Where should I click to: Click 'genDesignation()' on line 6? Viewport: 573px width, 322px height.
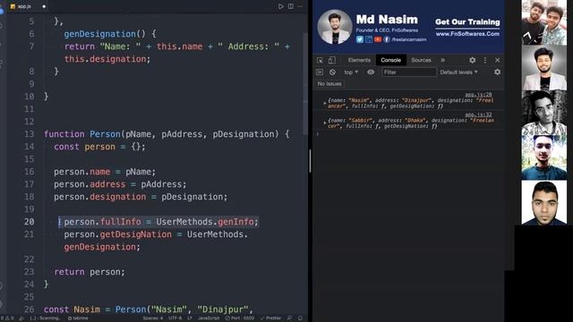point(105,34)
